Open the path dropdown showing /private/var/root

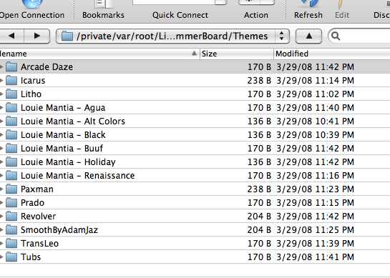point(172,36)
